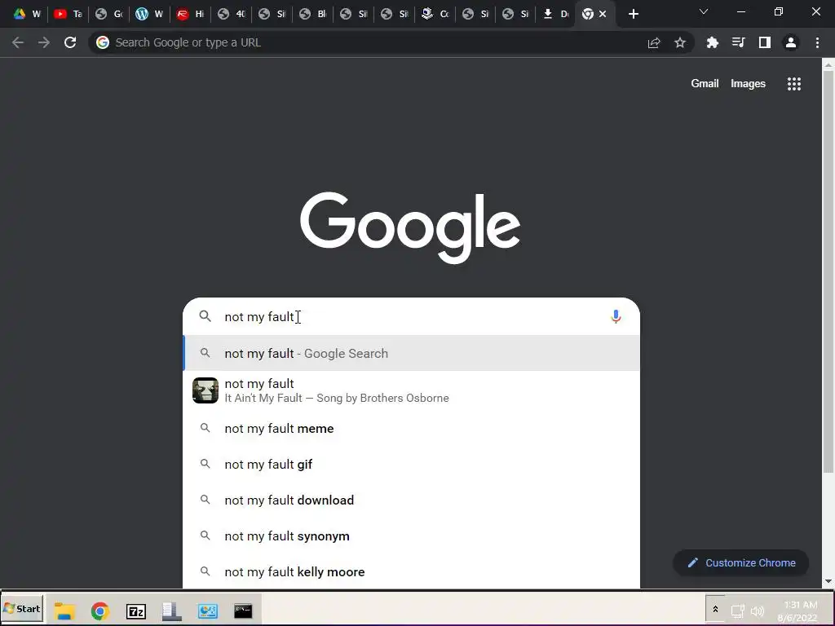Open the taskbar clock and date
The width and height of the screenshot is (835, 626).
click(x=799, y=611)
